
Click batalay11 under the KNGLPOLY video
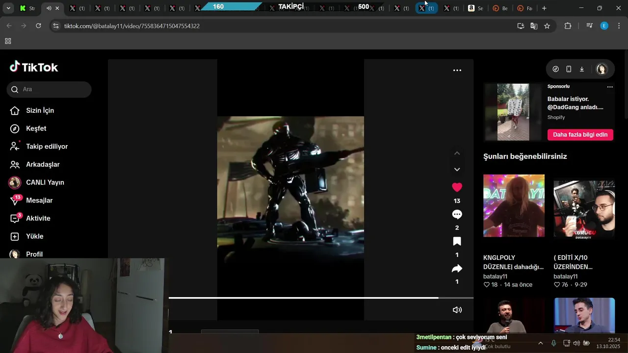coord(495,277)
